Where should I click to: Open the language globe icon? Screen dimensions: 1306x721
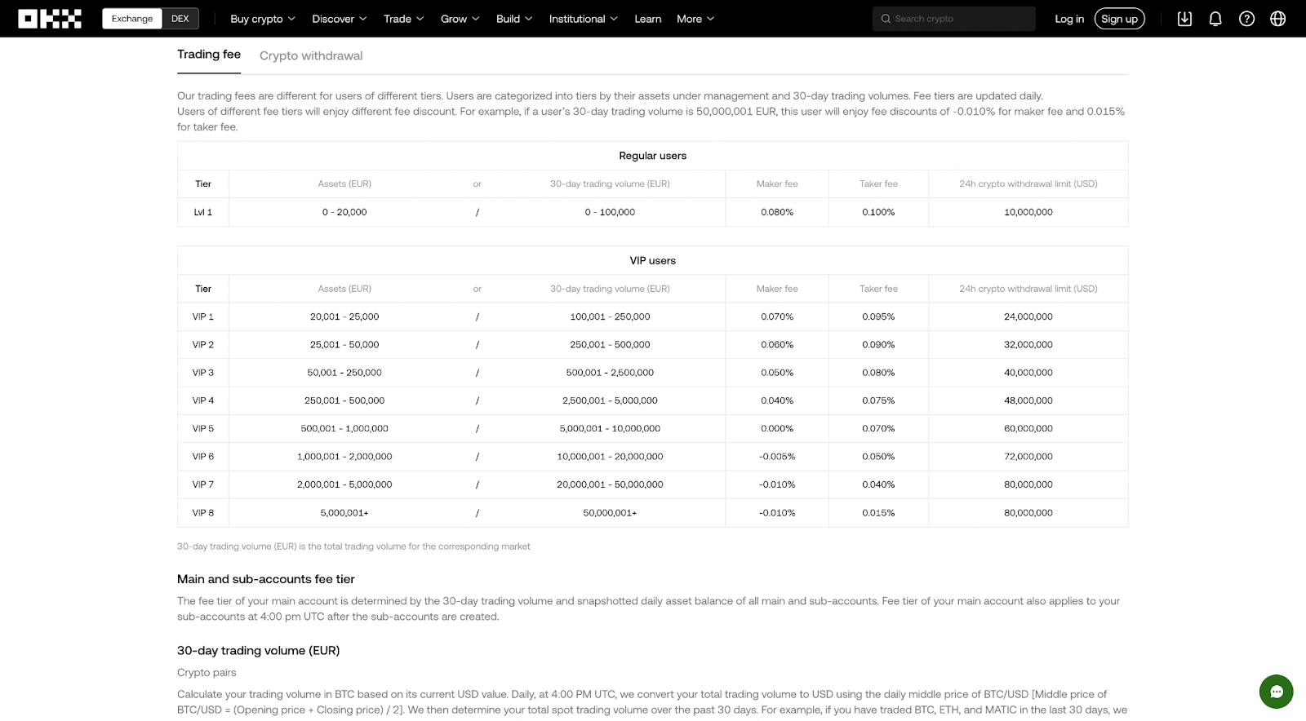click(x=1277, y=19)
